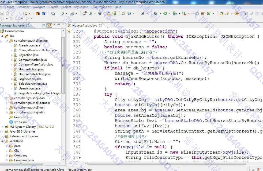263x171 pixels.
Task: Click the Run External Tools icon with red toolbox
Action: pos(184,13)
